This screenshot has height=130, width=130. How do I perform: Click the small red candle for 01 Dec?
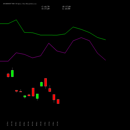(x=16, y=91)
